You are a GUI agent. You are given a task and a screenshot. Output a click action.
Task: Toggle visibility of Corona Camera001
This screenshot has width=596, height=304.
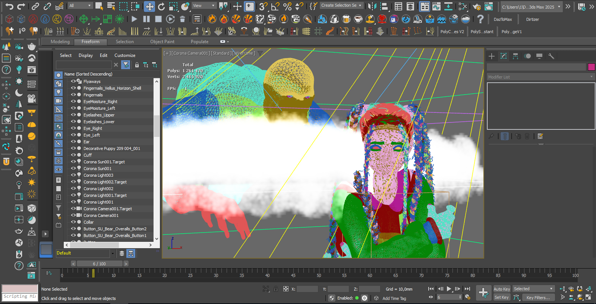point(73,215)
